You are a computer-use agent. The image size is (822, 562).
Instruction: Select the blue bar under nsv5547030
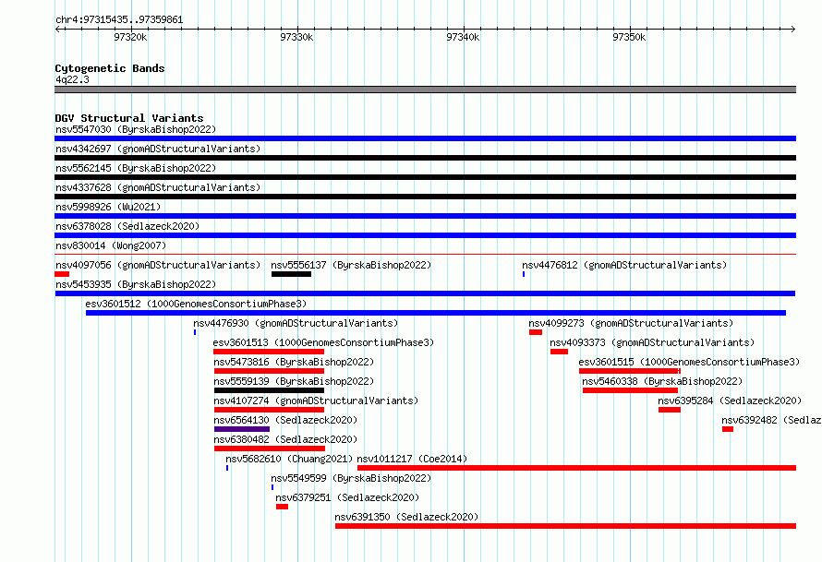(425, 138)
